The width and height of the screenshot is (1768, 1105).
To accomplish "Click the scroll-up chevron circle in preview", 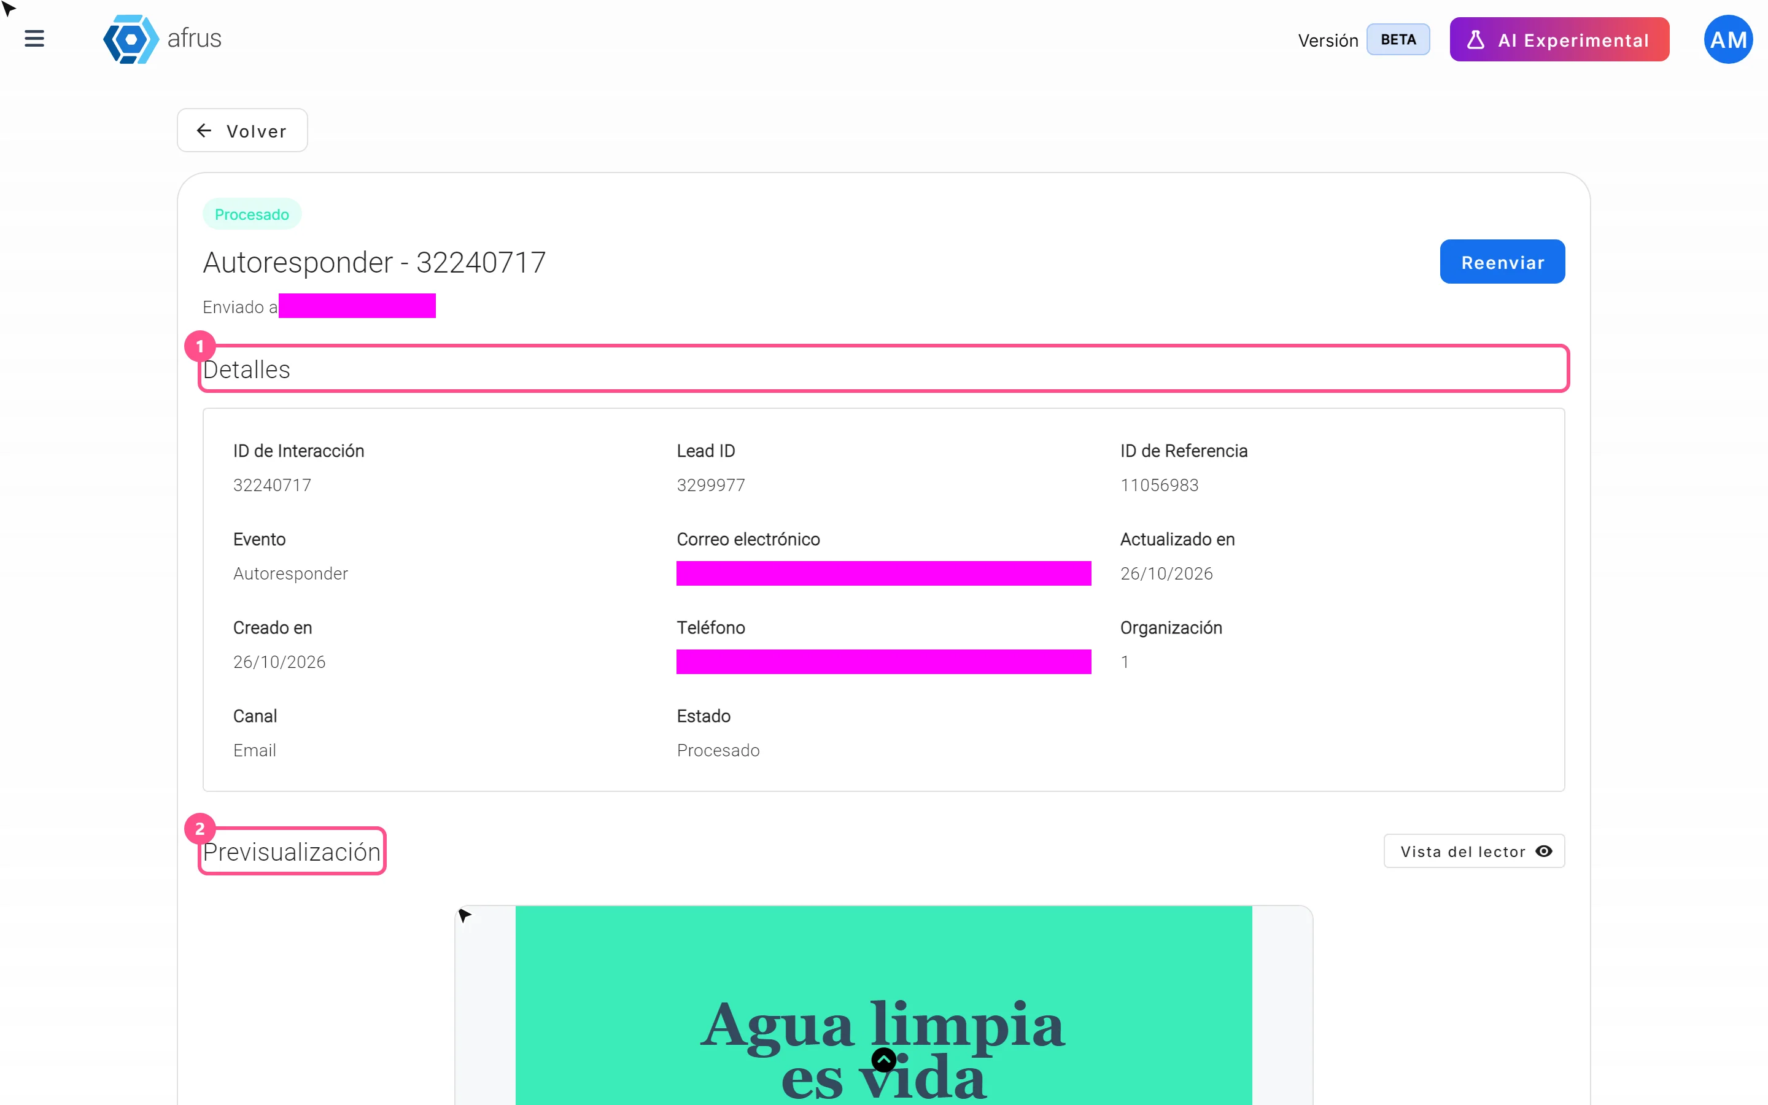I will 883,1060.
